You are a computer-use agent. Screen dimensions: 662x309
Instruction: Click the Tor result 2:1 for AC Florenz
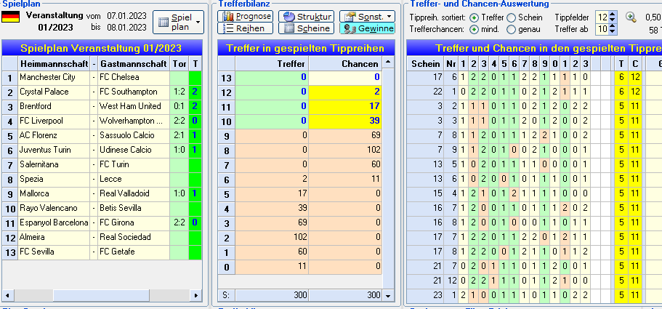pyautogui.click(x=179, y=135)
